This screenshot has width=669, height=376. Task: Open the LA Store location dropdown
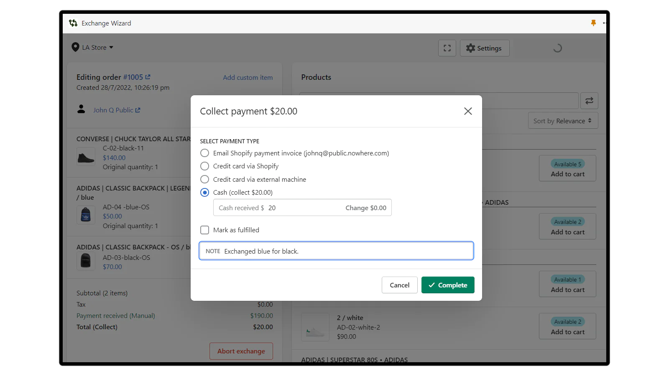pyautogui.click(x=93, y=48)
